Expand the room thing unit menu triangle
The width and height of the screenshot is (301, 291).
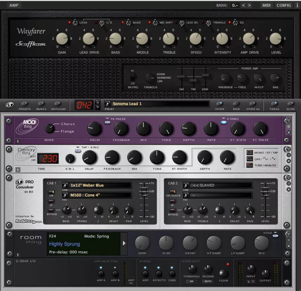coord(288,234)
